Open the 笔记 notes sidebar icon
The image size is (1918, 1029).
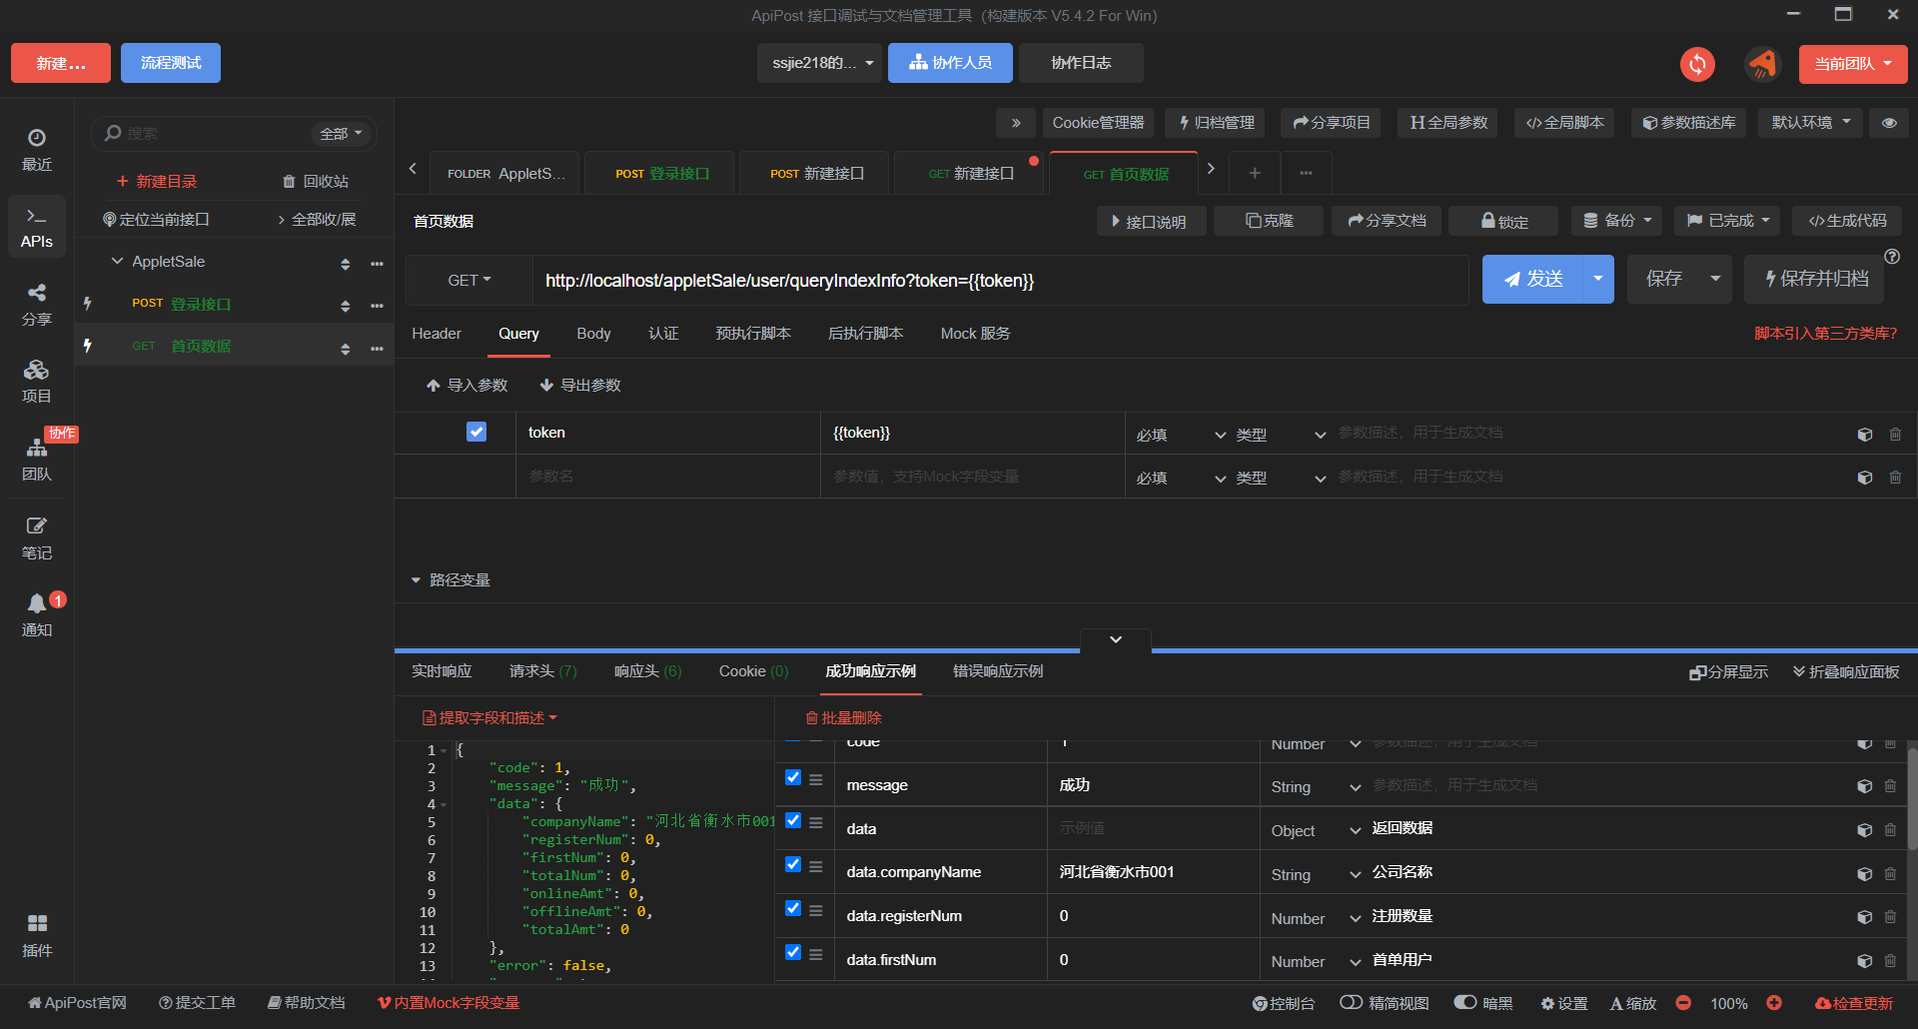[37, 537]
